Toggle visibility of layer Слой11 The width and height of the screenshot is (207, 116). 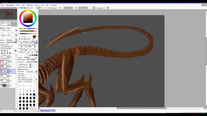point(2,66)
